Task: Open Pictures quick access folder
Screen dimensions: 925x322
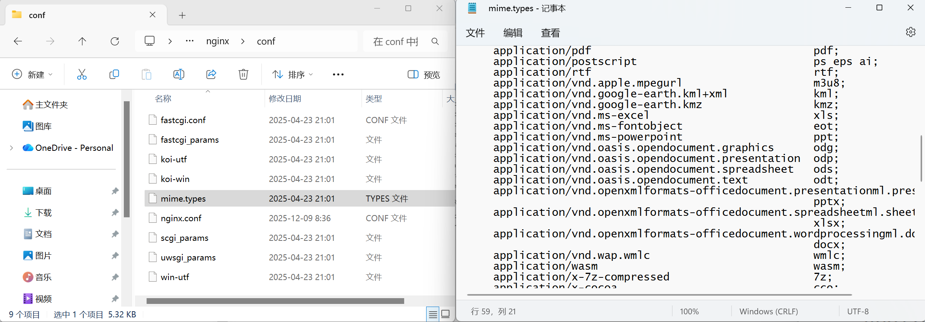Action: click(x=37, y=255)
